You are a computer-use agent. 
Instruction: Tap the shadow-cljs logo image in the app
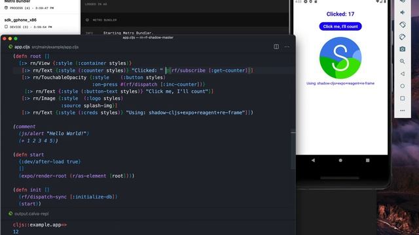340,58
